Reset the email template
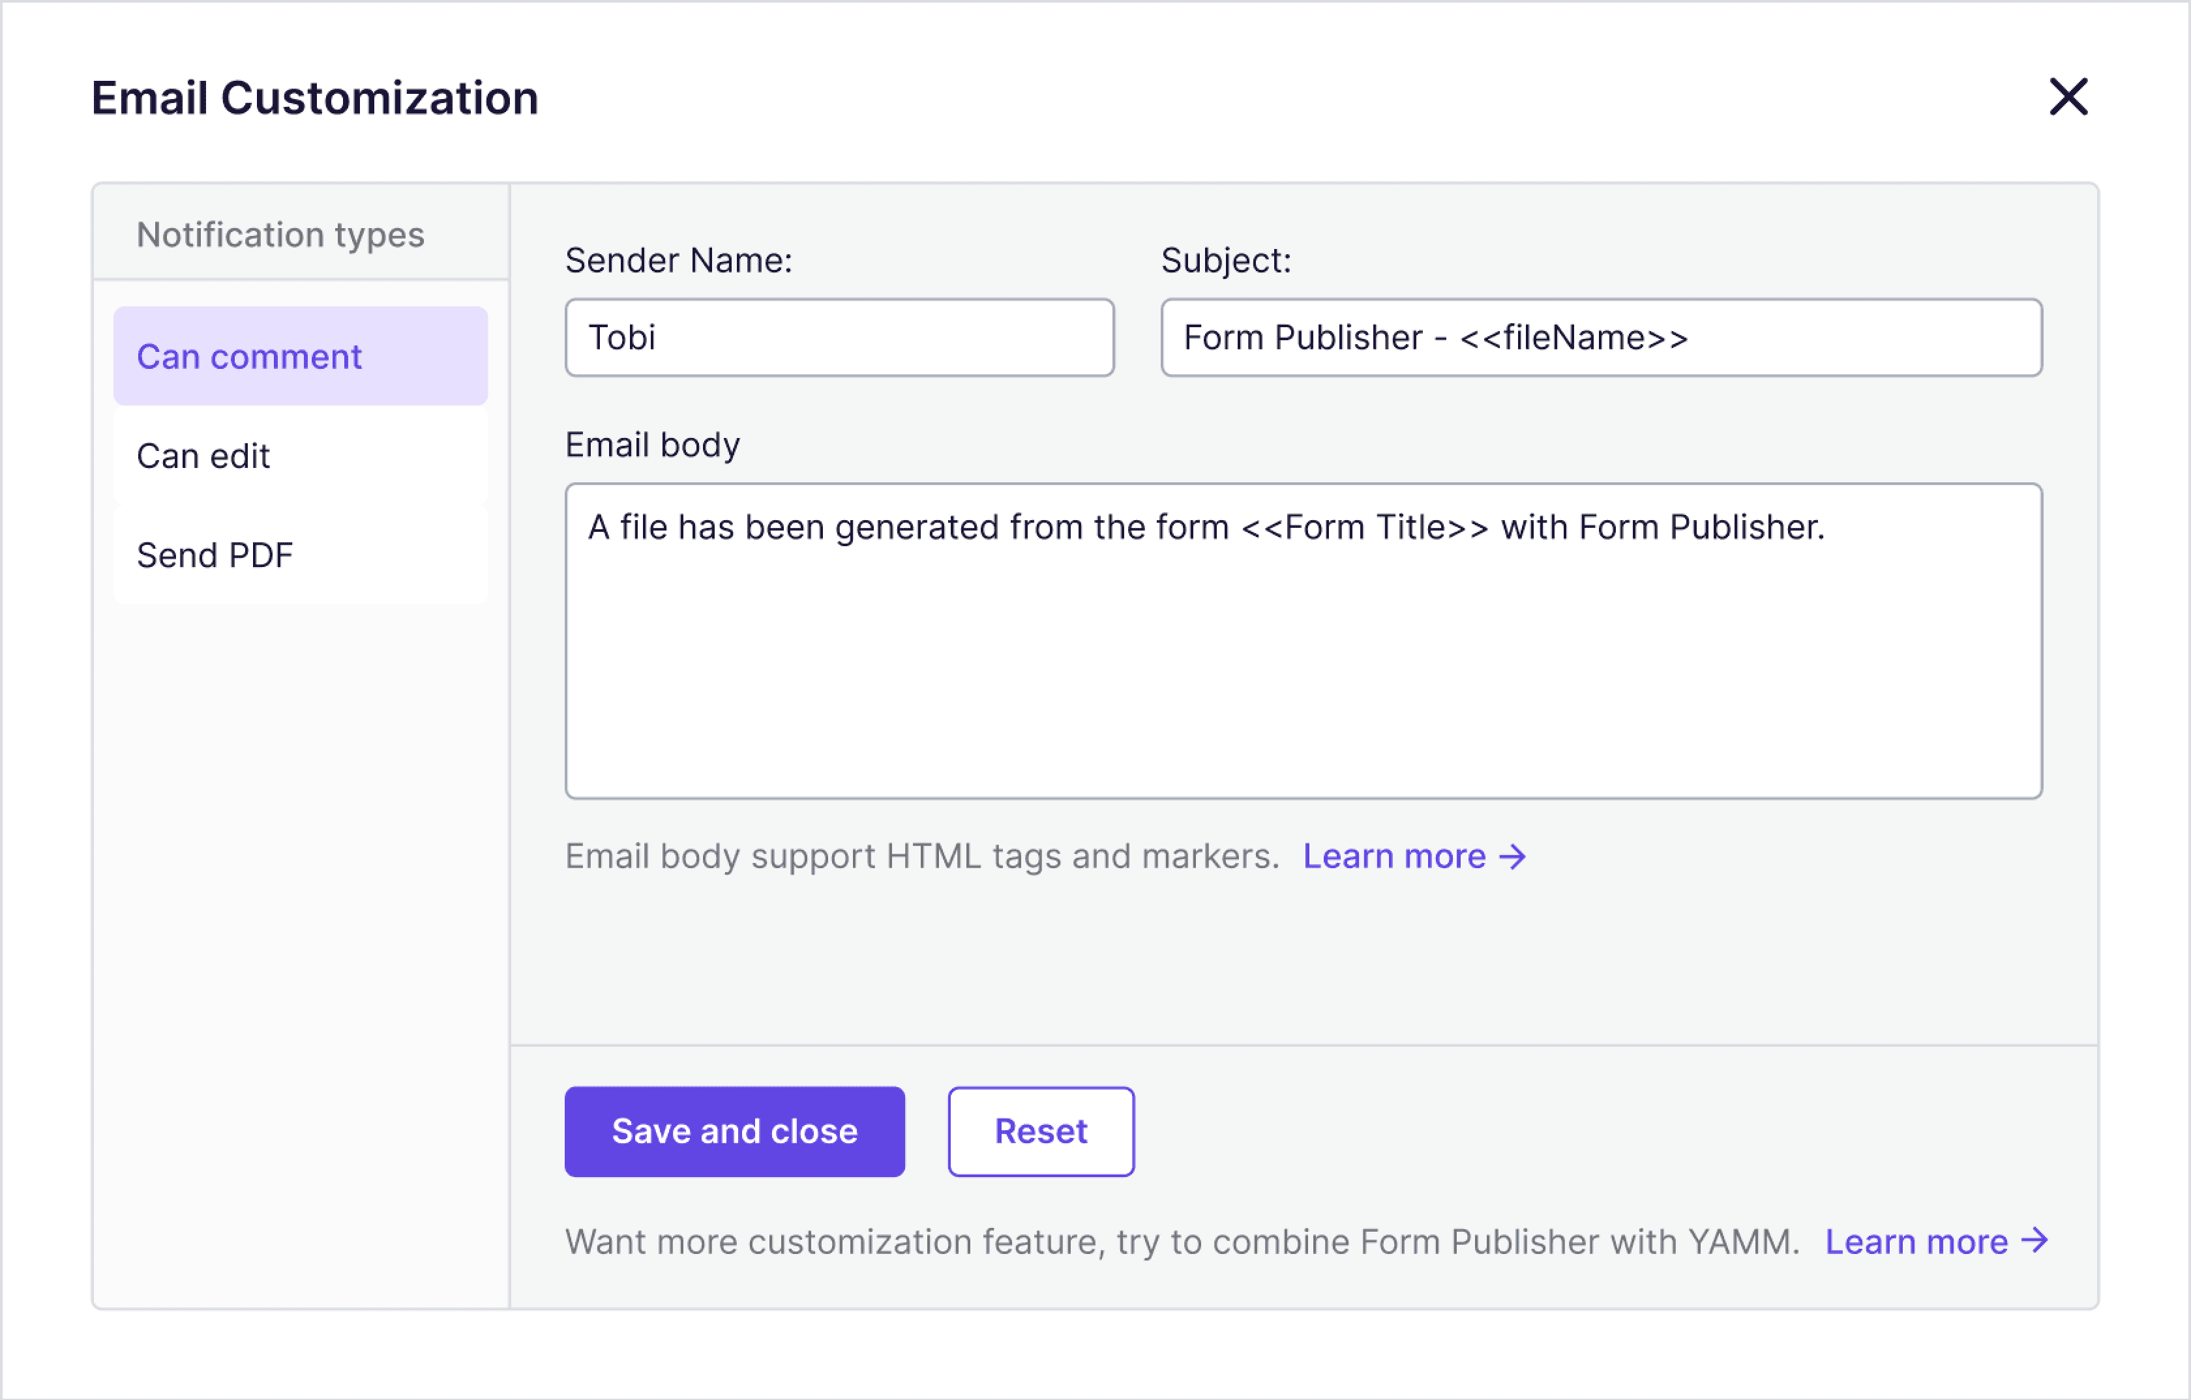This screenshot has height=1400, width=2191. (1040, 1131)
